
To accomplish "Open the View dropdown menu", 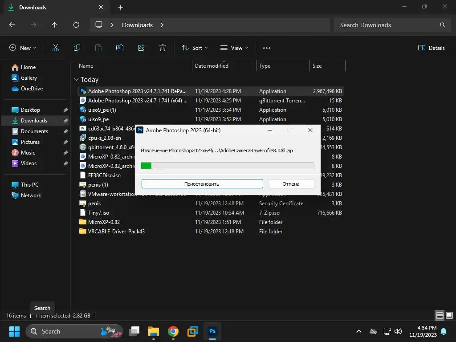I will pyautogui.click(x=234, y=48).
